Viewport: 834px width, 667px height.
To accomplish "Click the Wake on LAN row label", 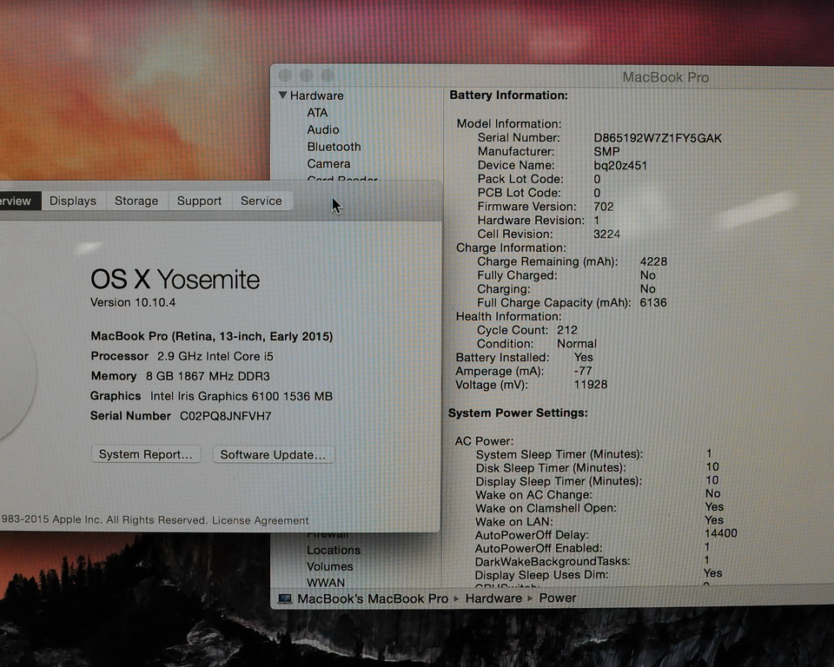I will point(513,522).
